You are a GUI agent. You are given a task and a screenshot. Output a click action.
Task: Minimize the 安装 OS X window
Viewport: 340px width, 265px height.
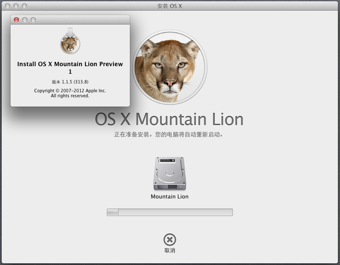[16, 6]
